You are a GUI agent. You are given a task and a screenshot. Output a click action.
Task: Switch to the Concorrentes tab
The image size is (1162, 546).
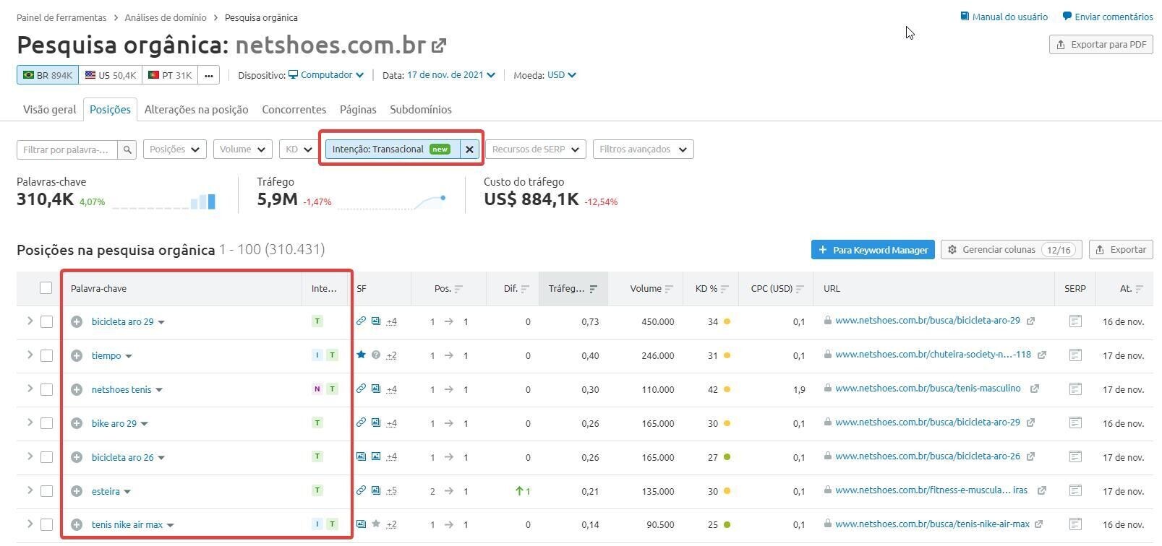pos(294,110)
